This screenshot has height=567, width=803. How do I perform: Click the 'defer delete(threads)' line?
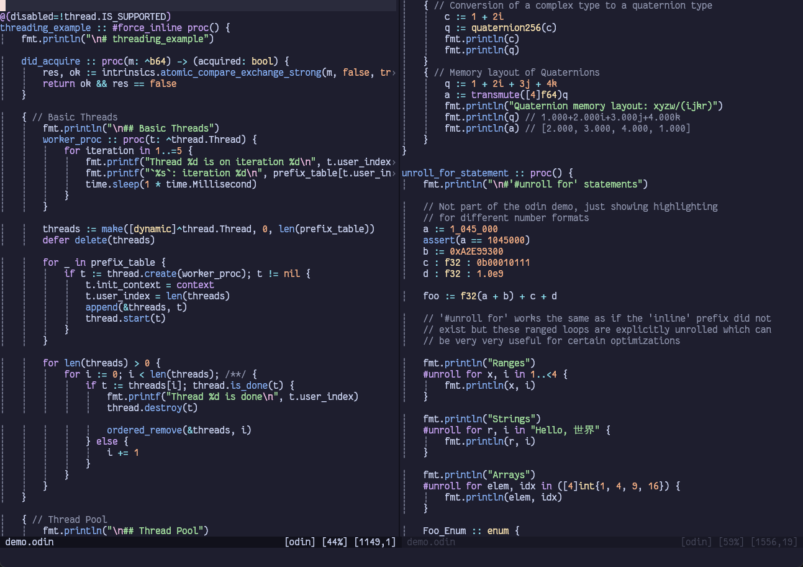tap(99, 240)
